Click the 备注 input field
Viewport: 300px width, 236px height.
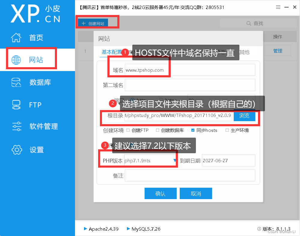tap(190, 175)
